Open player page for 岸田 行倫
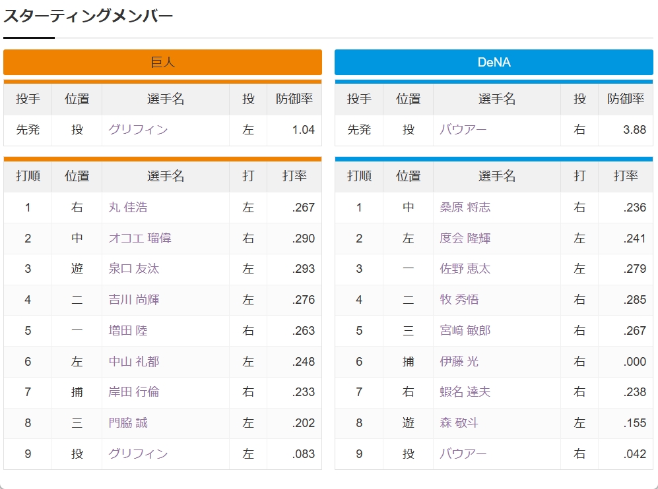This screenshot has width=658, height=489. pos(134,391)
